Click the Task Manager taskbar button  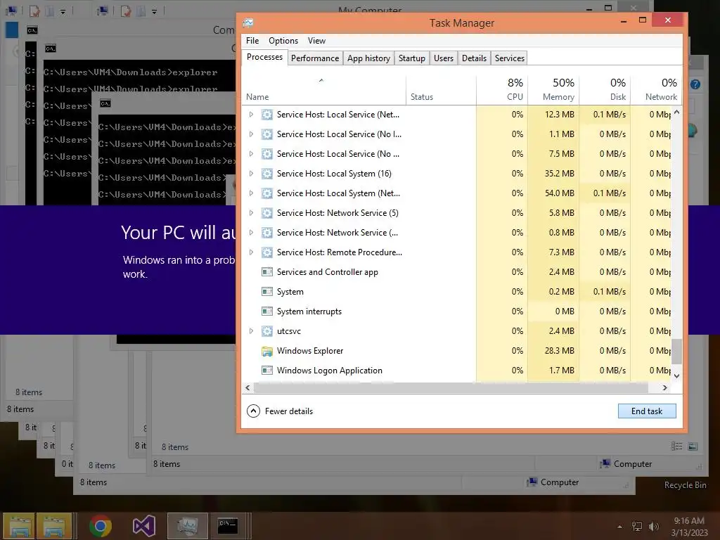187,526
